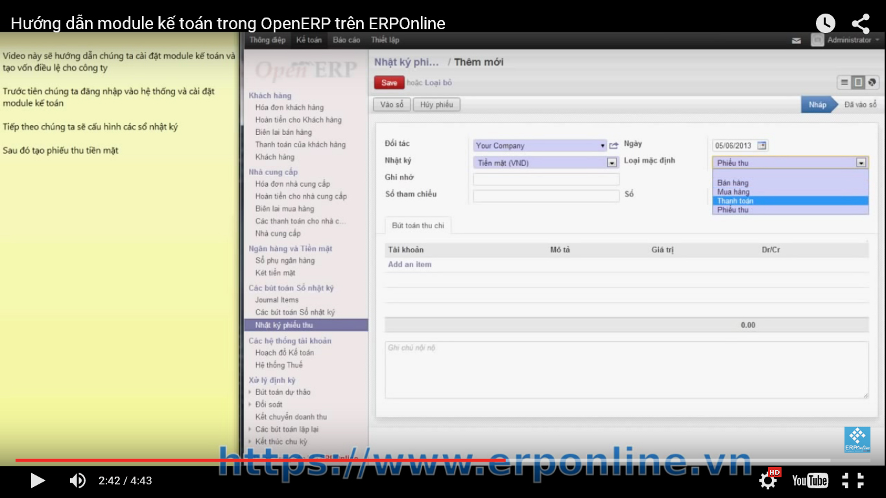This screenshot has height=498, width=886.
Task: Click the Add an item link
Action: [x=409, y=265]
